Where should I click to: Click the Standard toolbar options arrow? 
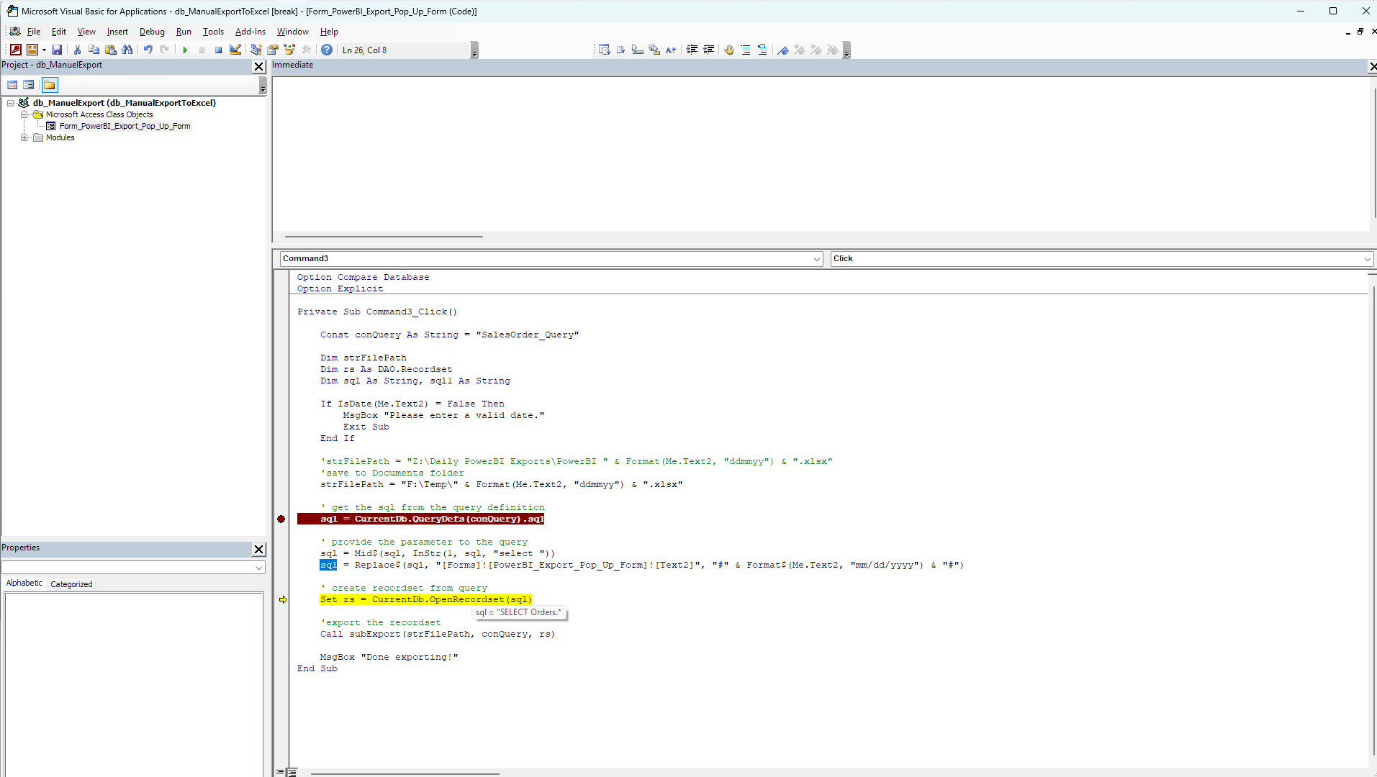pyautogui.click(x=474, y=50)
